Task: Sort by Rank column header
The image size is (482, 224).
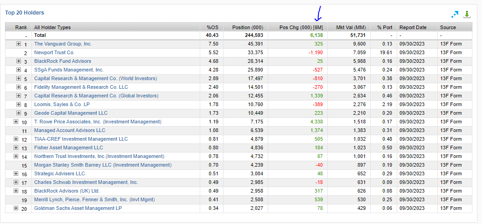Action: (x=21, y=27)
